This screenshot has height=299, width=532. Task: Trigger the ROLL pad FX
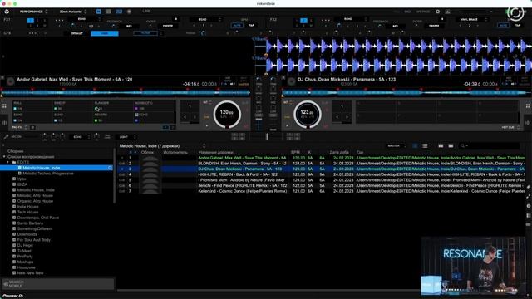point(32,106)
